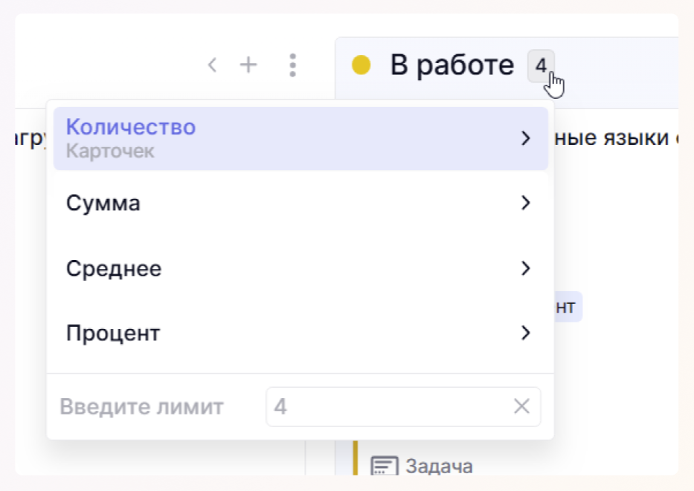
Task: Expand the chevron next to Количество
Action: click(526, 138)
